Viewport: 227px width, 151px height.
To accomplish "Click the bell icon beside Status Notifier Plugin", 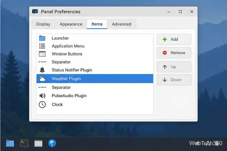I will 42,70.
